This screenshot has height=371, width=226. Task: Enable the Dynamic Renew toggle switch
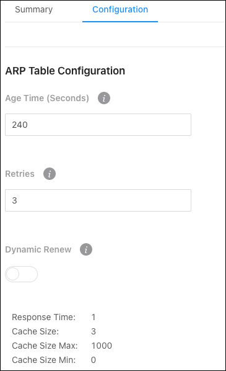tap(21, 274)
